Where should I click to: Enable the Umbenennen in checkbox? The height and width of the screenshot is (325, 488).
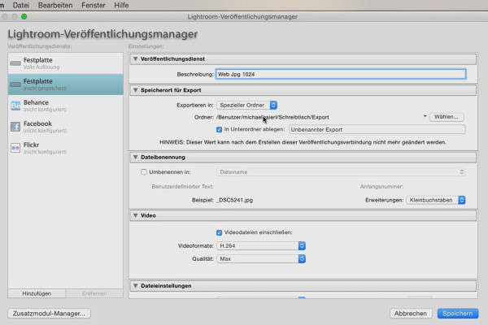pos(144,172)
